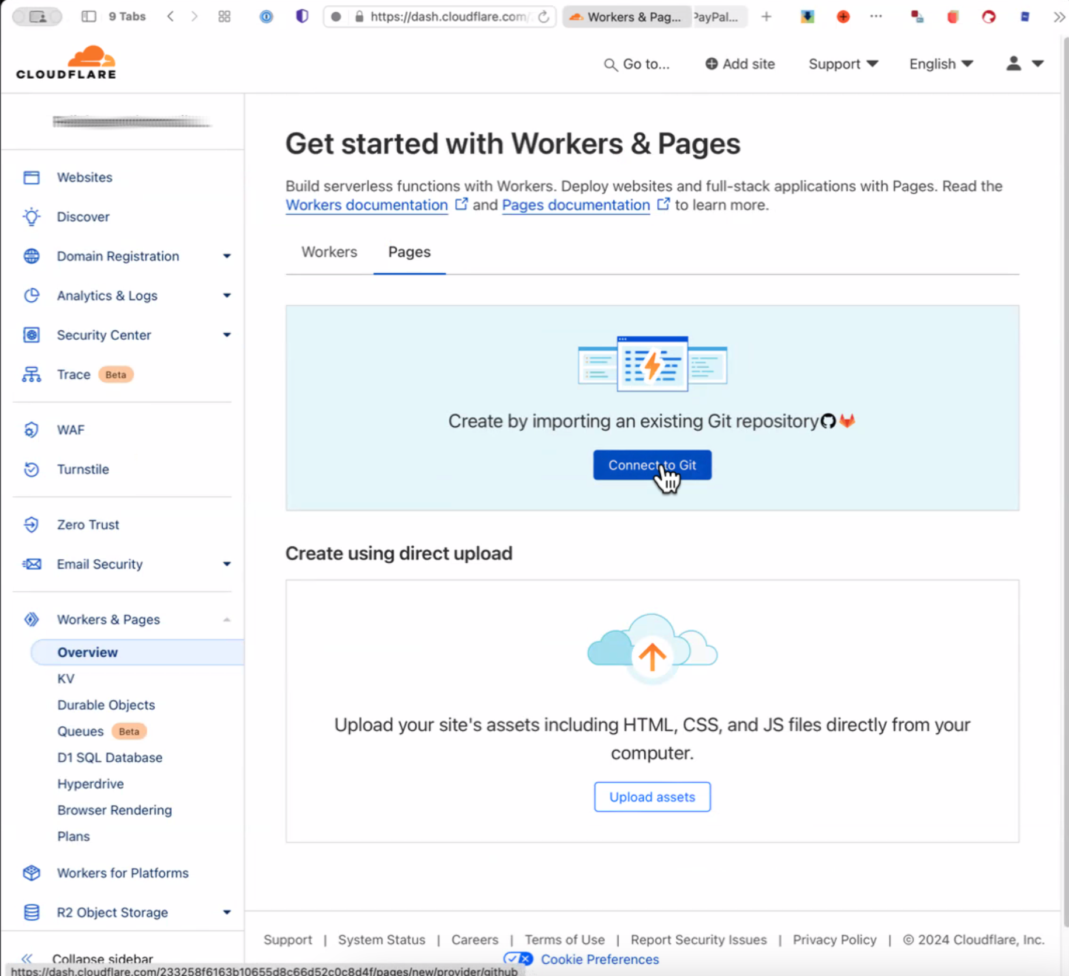The width and height of the screenshot is (1069, 976).
Task: Click the Upload assets button
Action: (652, 797)
